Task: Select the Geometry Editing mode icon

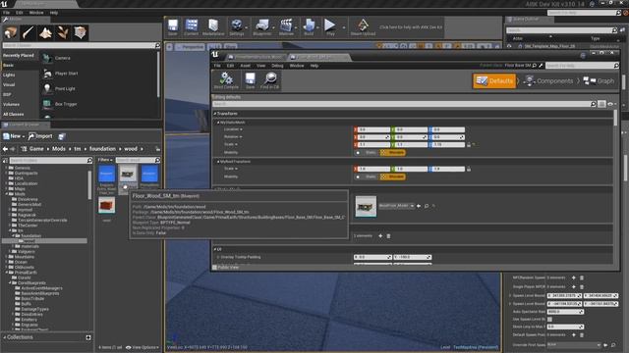Action: [x=80, y=32]
